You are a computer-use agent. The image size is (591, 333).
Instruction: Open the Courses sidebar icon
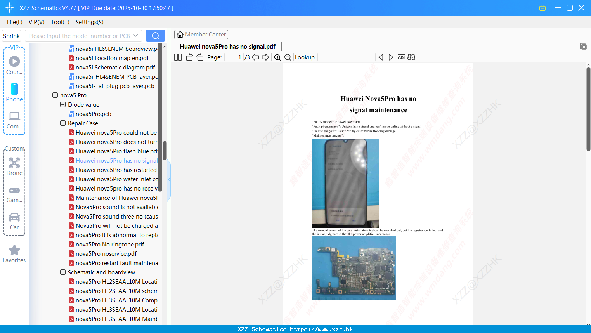pos(14,65)
